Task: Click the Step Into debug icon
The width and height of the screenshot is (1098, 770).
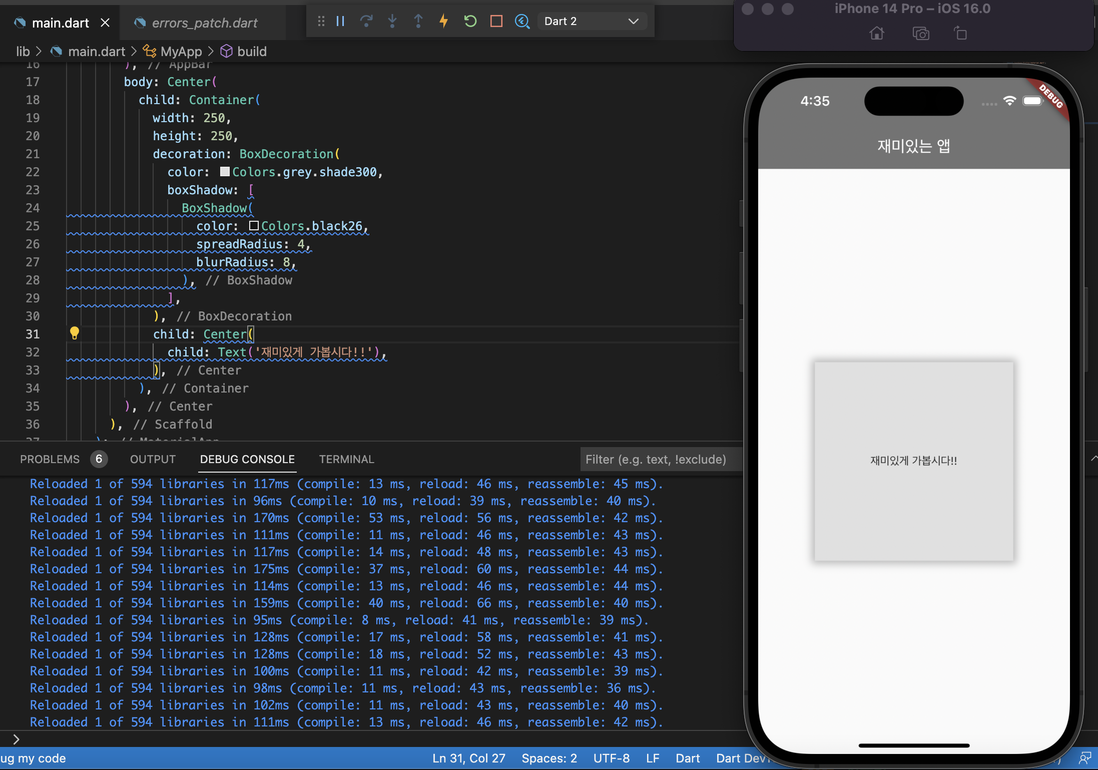Action: coord(392,21)
